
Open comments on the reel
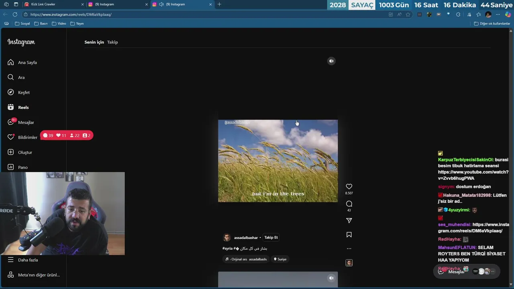349,204
